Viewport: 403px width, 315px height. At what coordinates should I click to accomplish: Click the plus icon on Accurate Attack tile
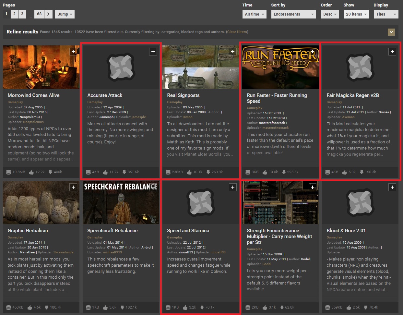coord(153,52)
